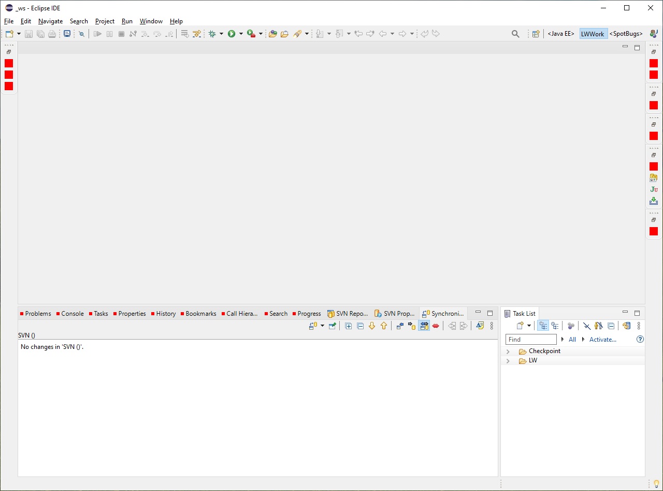The image size is (663, 491).
Task: Click the Find field in Task List
Action: point(530,340)
